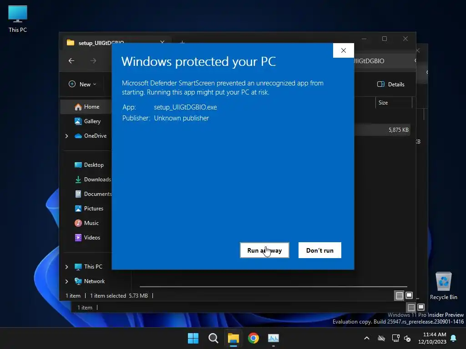Open the Recycle Bin desktop icon
This screenshot has height=349, width=466.
(443, 286)
